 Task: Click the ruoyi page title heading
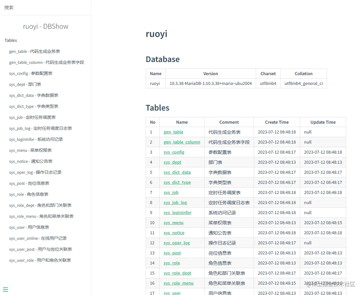[156, 34]
